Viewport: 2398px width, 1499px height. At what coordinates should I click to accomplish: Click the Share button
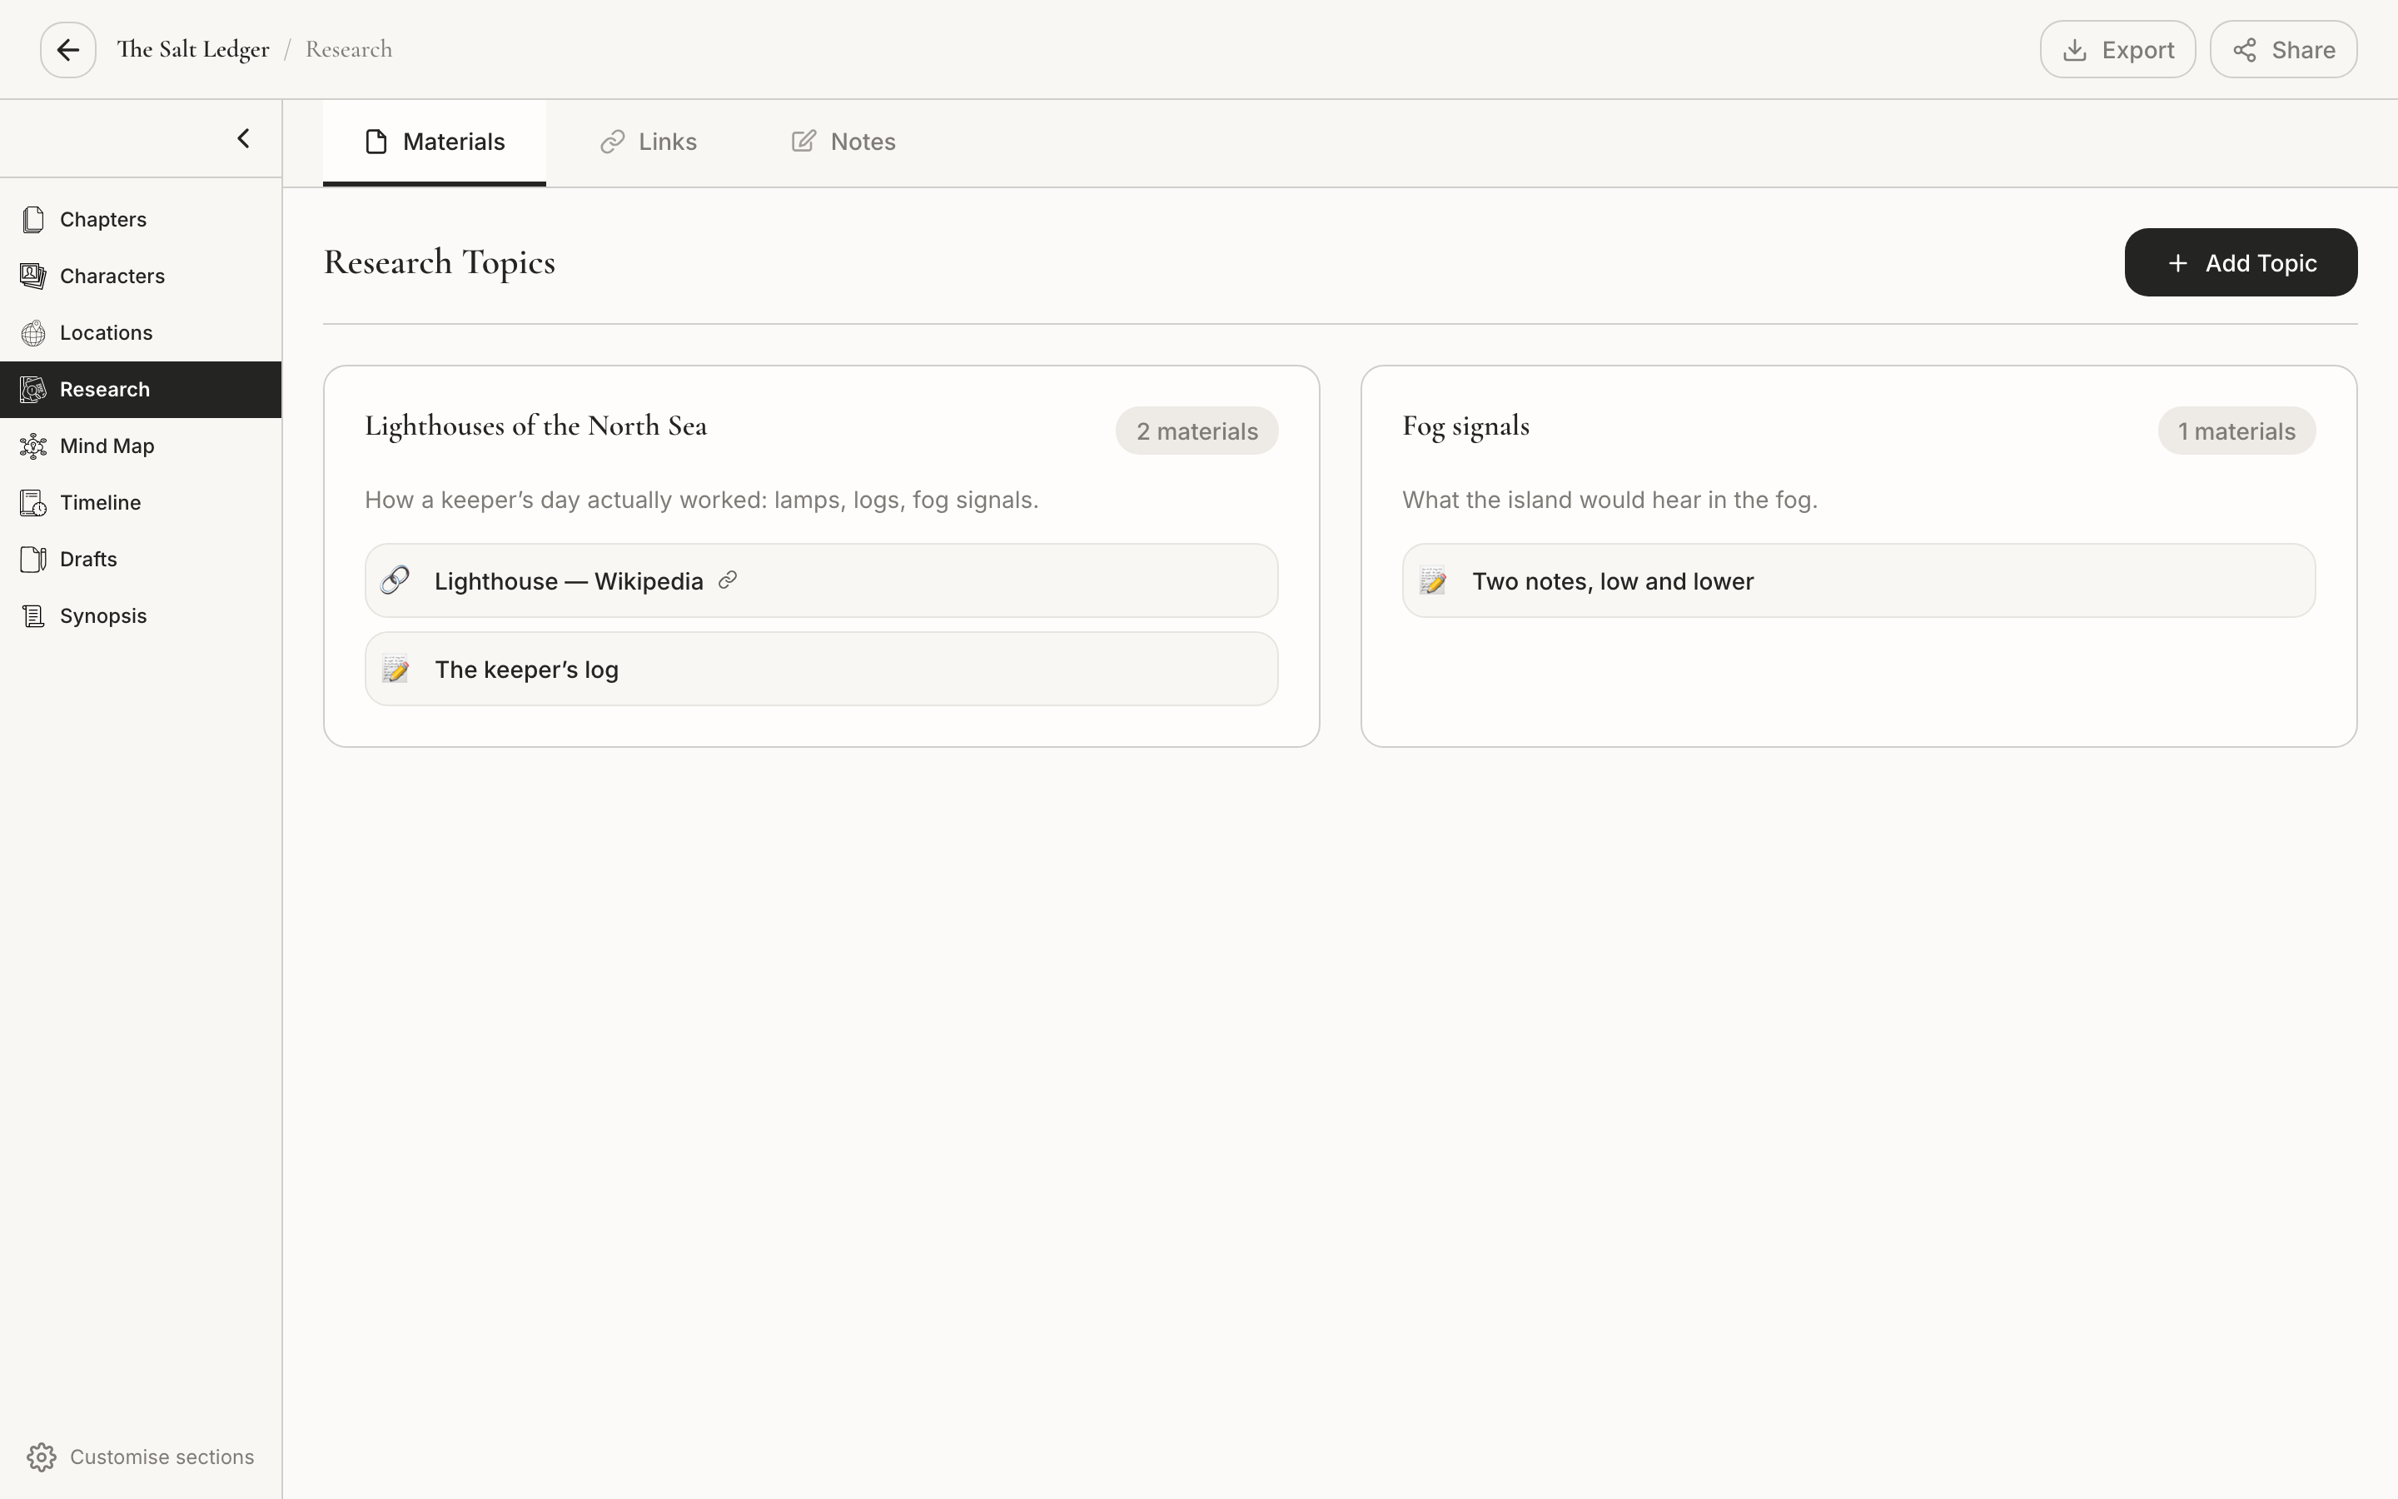click(x=2283, y=50)
